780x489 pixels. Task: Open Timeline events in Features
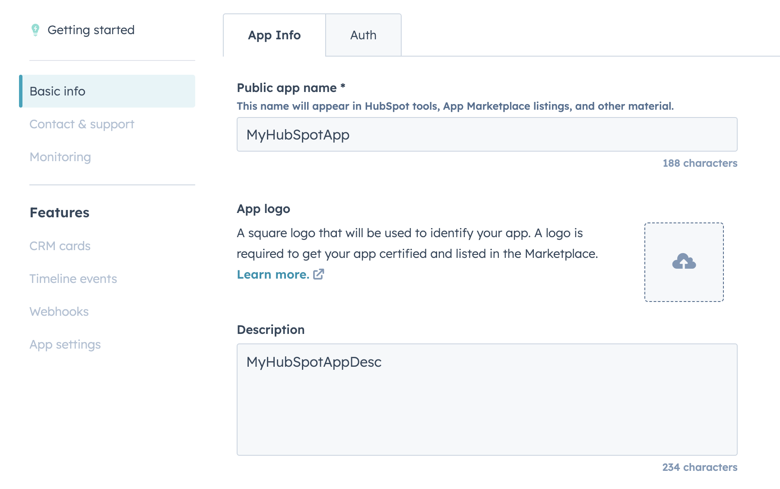pos(73,279)
